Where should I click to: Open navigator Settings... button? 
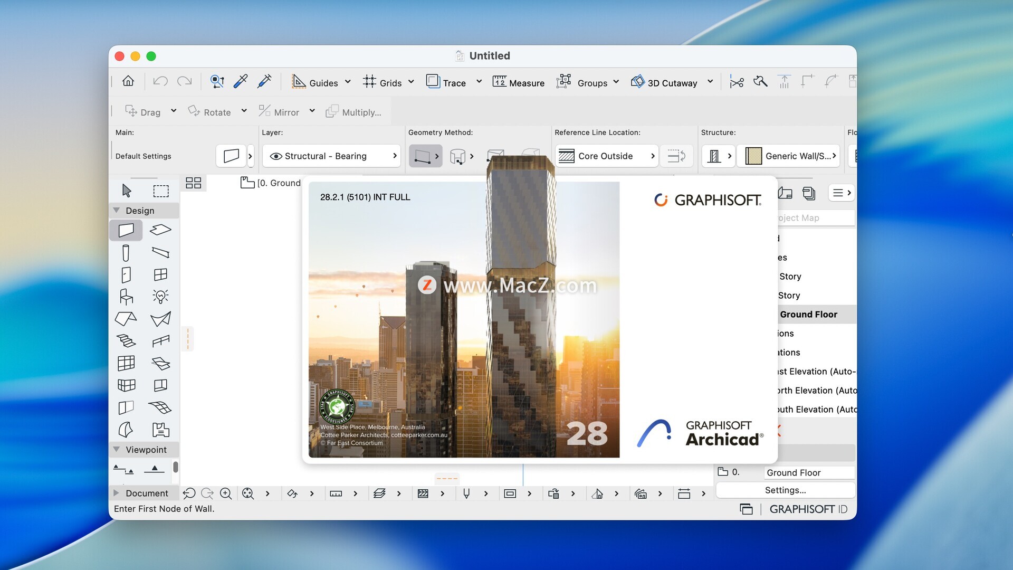(785, 490)
